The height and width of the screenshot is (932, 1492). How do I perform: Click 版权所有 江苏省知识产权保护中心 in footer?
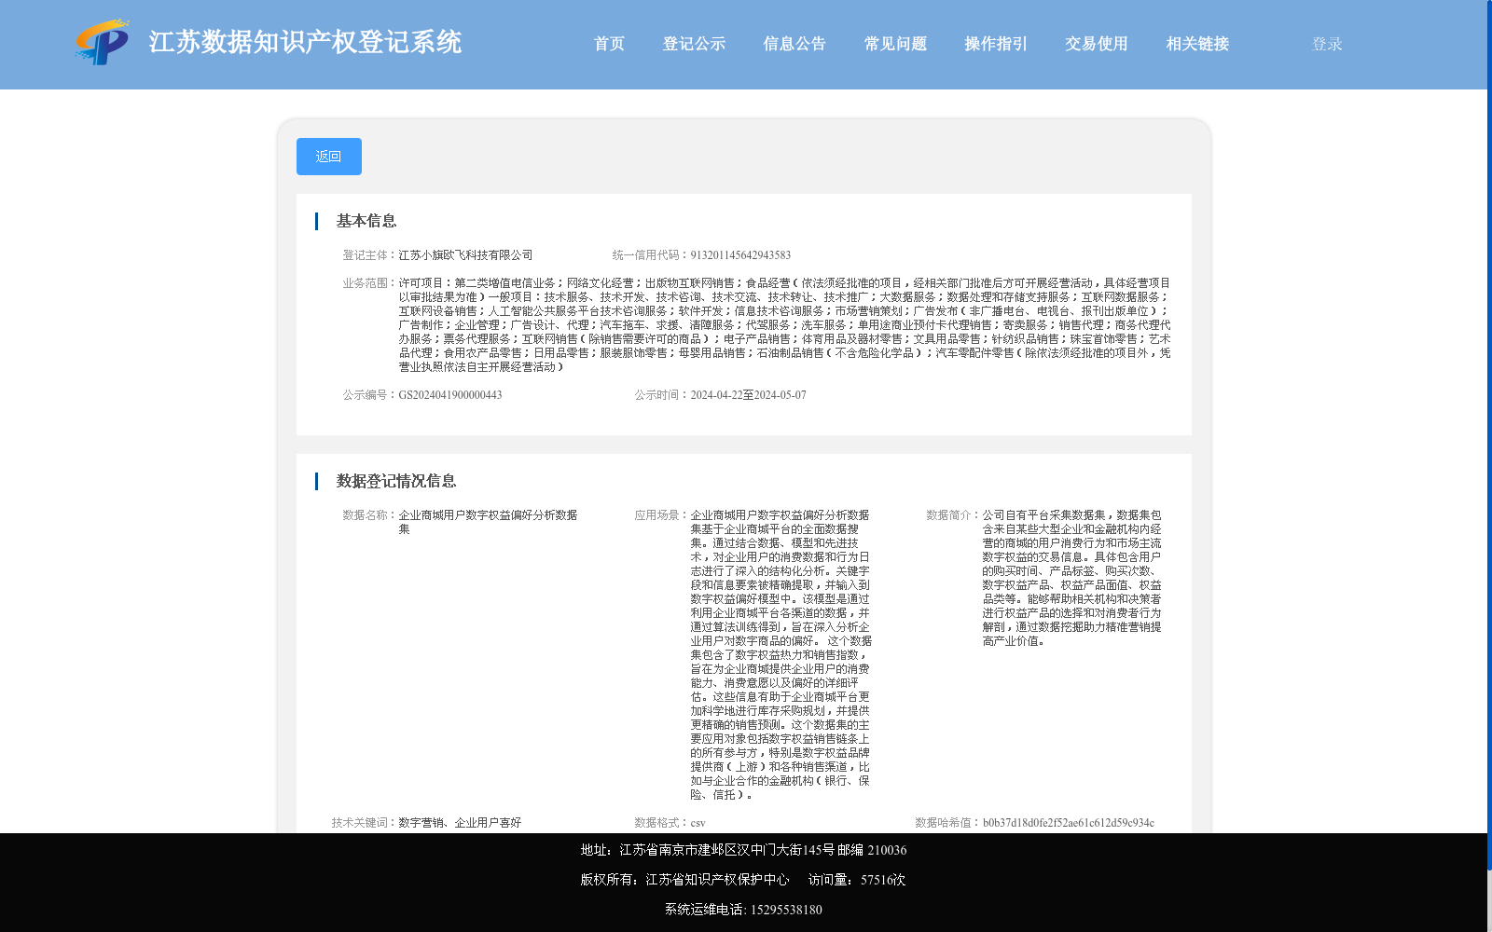pyautogui.click(x=684, y=880)
